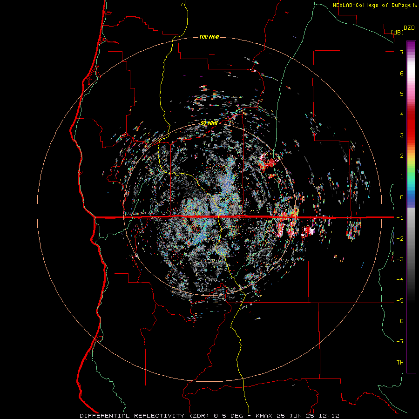Click the TH threshold label on the scale

pyautogui.click(x=400, y=363)
